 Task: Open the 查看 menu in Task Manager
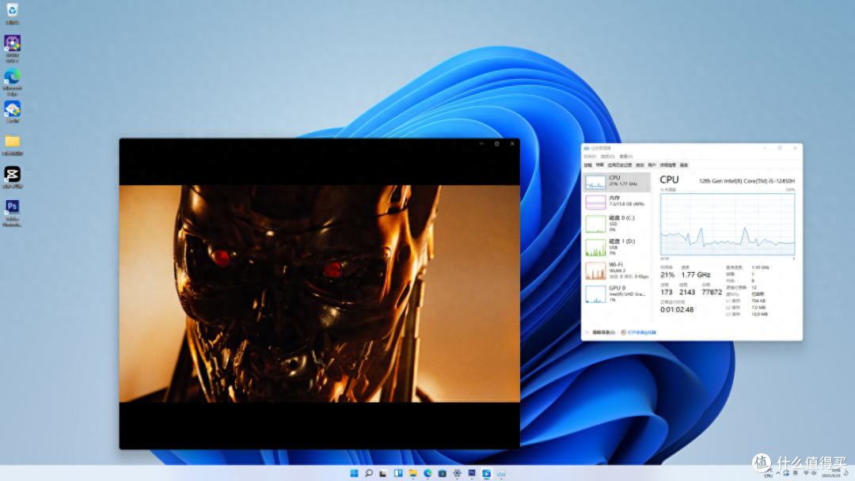click(x=626, y=157)
